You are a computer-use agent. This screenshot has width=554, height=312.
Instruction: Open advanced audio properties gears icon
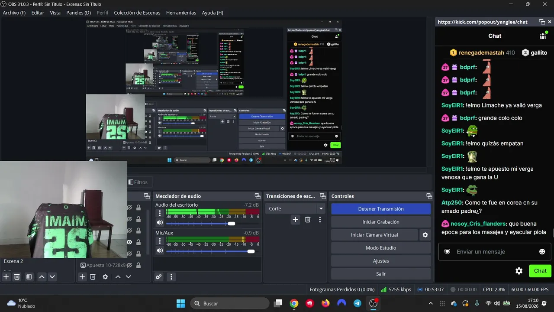159,277
